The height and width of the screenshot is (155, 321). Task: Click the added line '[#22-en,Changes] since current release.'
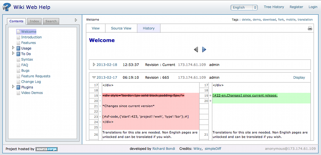pyautogui.click(x=245, y=96)
